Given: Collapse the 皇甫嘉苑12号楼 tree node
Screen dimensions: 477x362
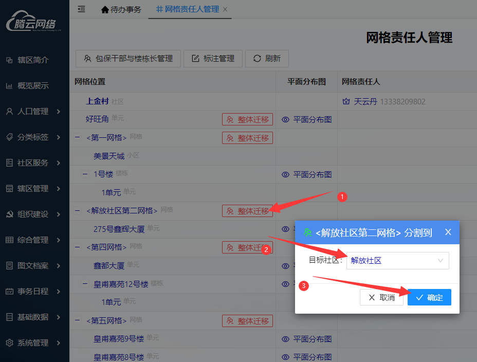Looking at the screenshot, I should [x=85, y=284].
